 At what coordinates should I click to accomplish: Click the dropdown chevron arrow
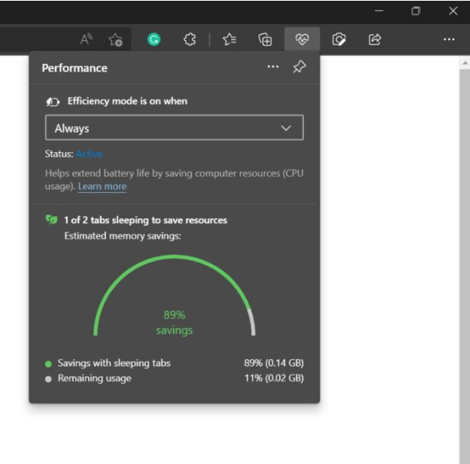(286, 128)
